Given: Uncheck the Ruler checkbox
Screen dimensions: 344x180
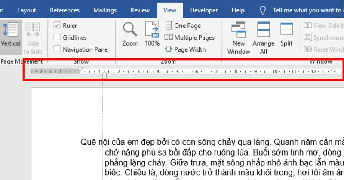Looking at the screenshot, I should [57, 25].
